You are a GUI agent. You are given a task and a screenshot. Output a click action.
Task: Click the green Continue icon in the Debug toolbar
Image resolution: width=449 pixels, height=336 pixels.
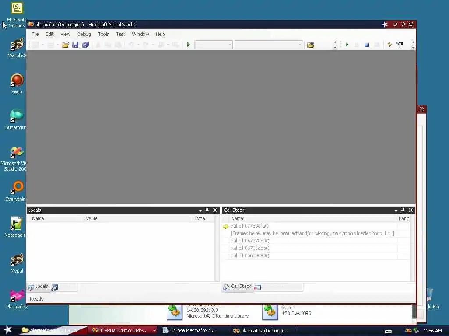347,45
